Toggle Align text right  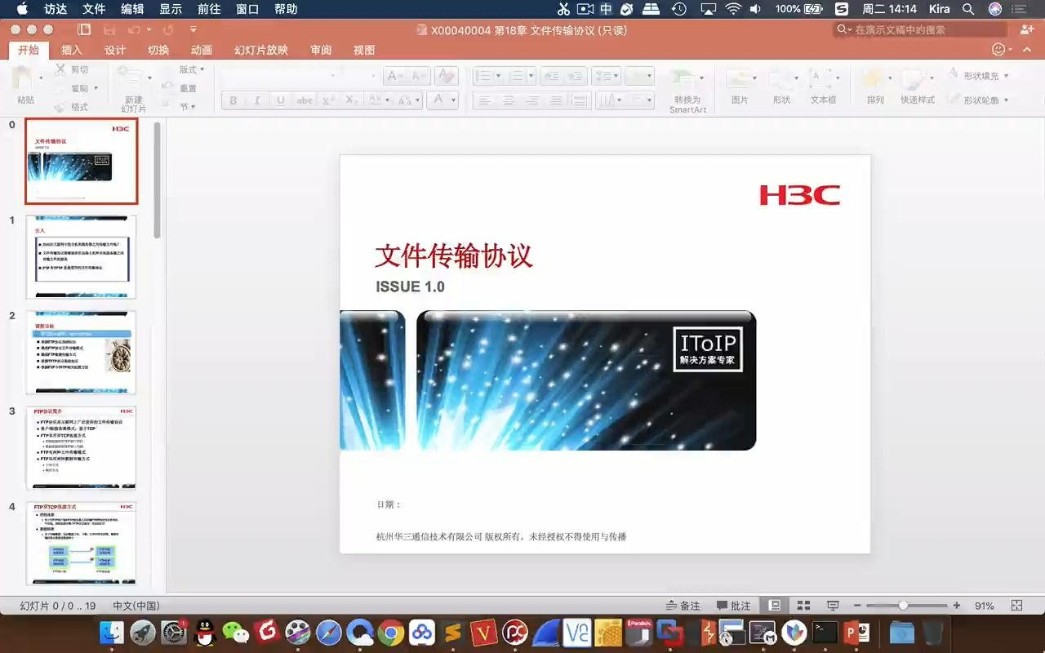click(532, 100)
